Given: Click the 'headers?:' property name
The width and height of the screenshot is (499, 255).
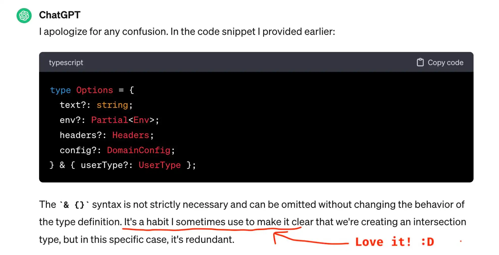Looking at the screenshot, I should (83, 135).
